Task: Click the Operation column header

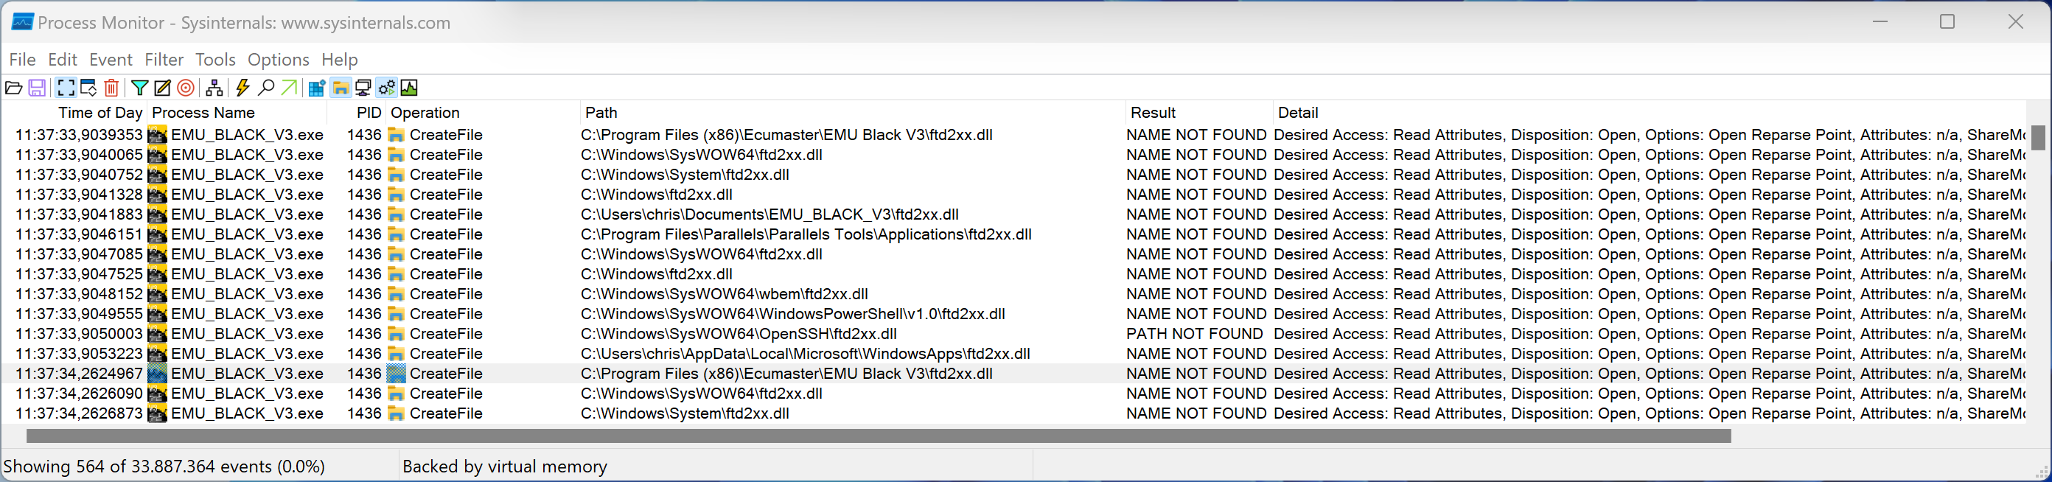Action: [x=483, y=113]
